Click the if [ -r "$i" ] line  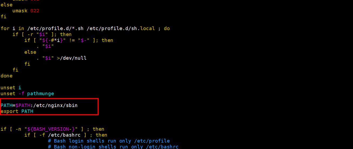42,34
